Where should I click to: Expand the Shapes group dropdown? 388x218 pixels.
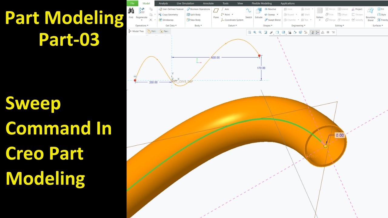[268, 25]
